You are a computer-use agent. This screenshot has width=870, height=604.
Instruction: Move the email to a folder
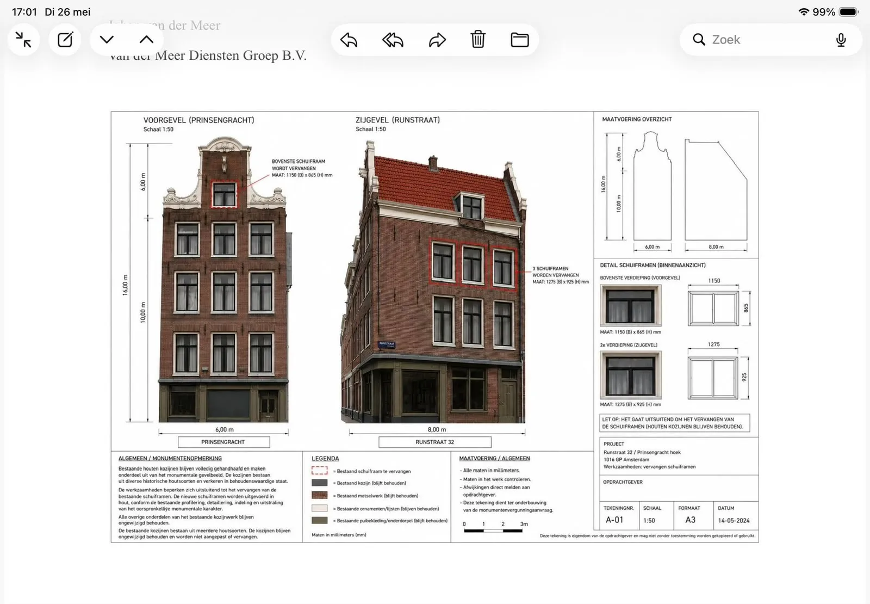coord(520,40)
